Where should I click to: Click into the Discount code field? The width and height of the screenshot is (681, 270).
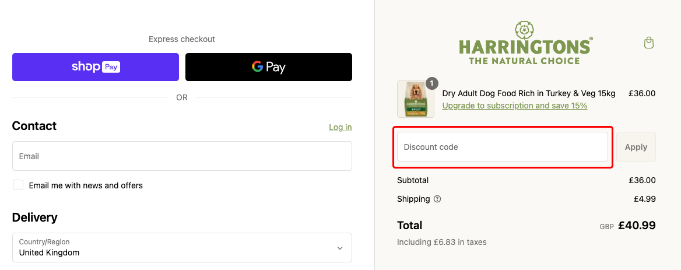[x=503, y=147]
